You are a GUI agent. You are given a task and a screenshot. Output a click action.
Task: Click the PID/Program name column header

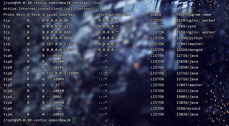[x=193, y=15]
